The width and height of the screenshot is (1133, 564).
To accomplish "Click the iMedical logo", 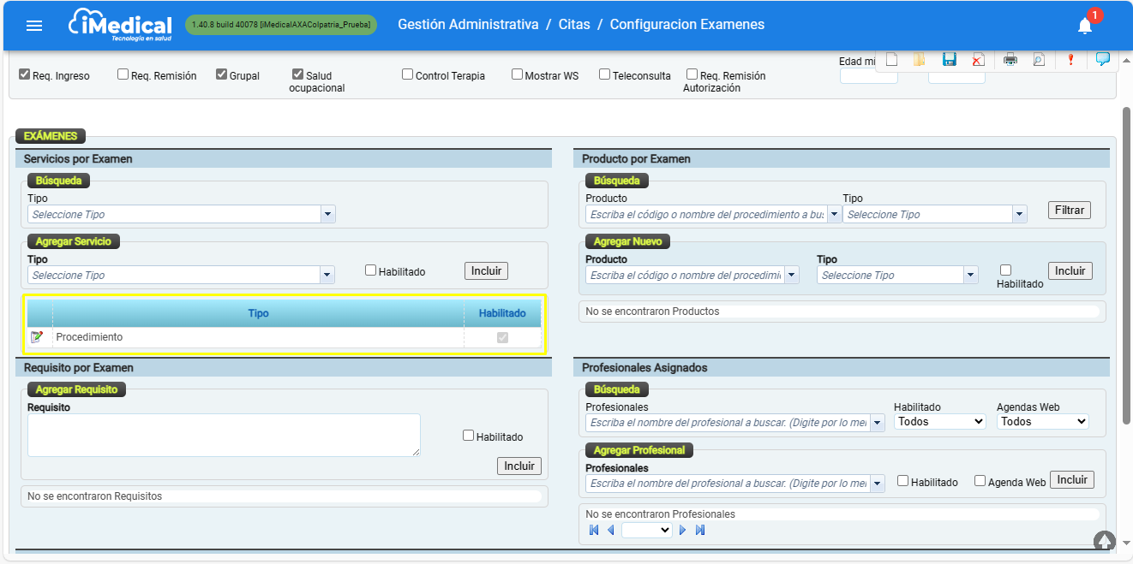I will point(120,25).
